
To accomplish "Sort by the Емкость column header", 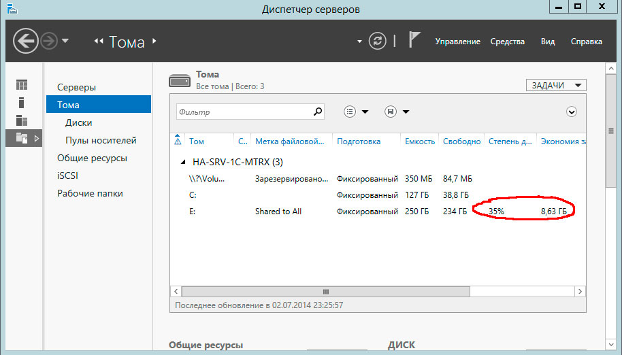I will (420, 141).
